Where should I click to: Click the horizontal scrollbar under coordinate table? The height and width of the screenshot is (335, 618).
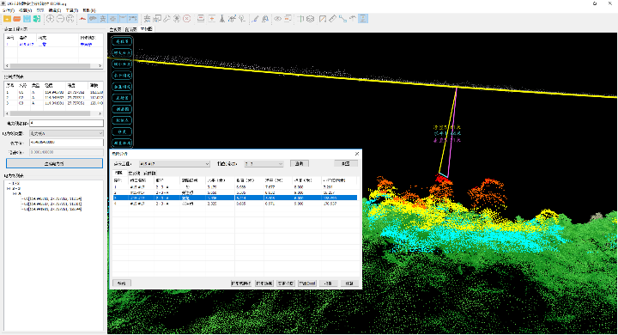tap(54, 113)
